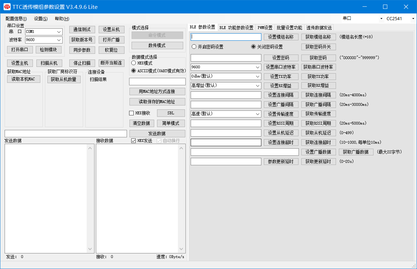Screen dimensions: 417x269
Task: Switch data mode to HEX模式
Action: click(x=134, y=63)
